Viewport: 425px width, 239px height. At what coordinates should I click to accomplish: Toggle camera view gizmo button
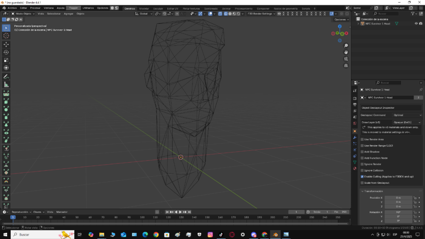coord(346,59)
